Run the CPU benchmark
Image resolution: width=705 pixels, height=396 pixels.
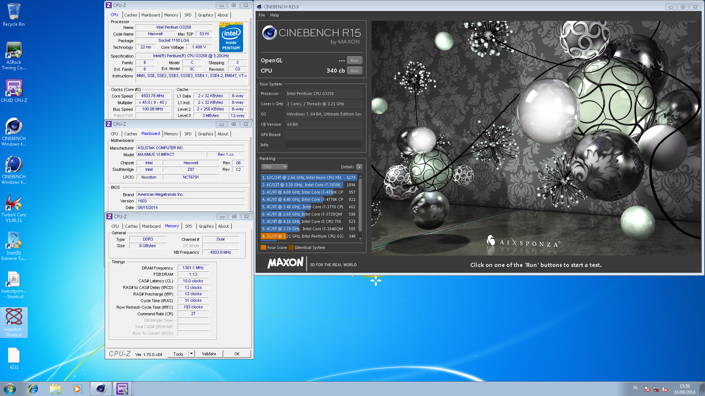click(x=354, y=71)
